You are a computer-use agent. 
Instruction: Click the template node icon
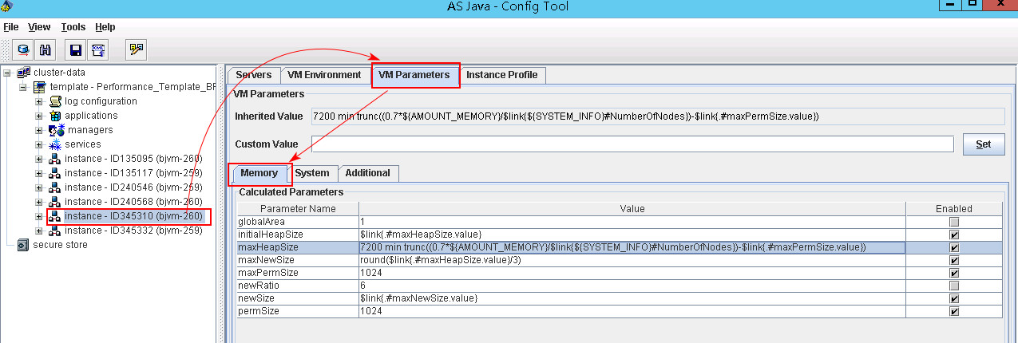point(39,87)
